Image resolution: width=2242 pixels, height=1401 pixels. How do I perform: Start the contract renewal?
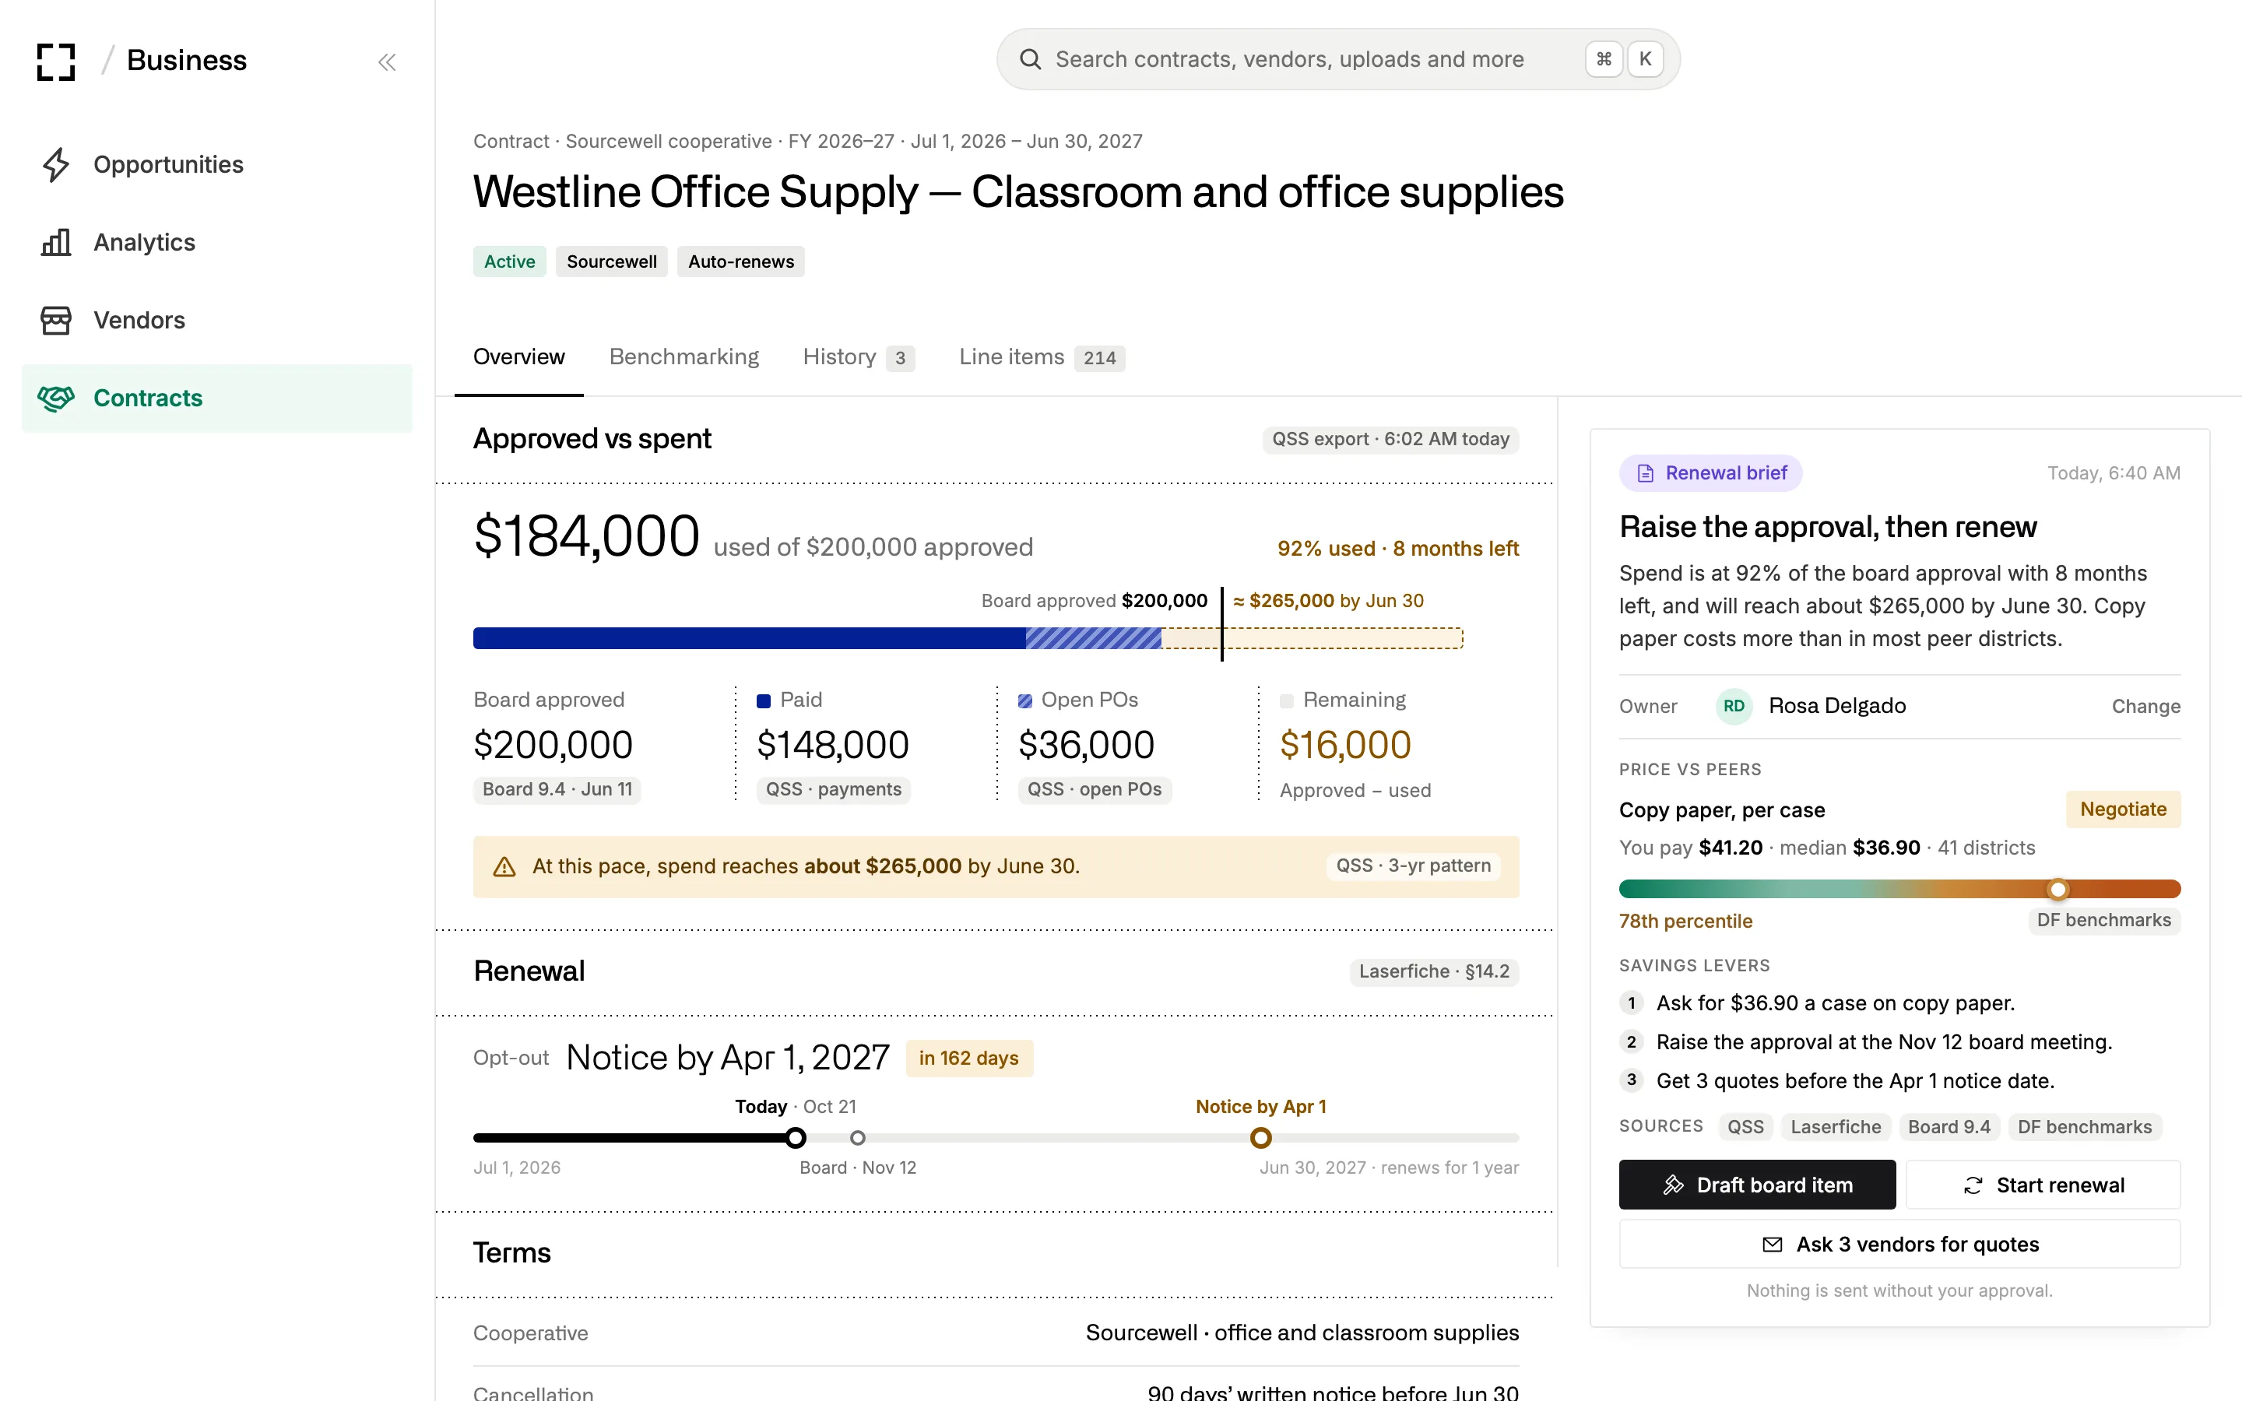(x=2043, y=1185)
